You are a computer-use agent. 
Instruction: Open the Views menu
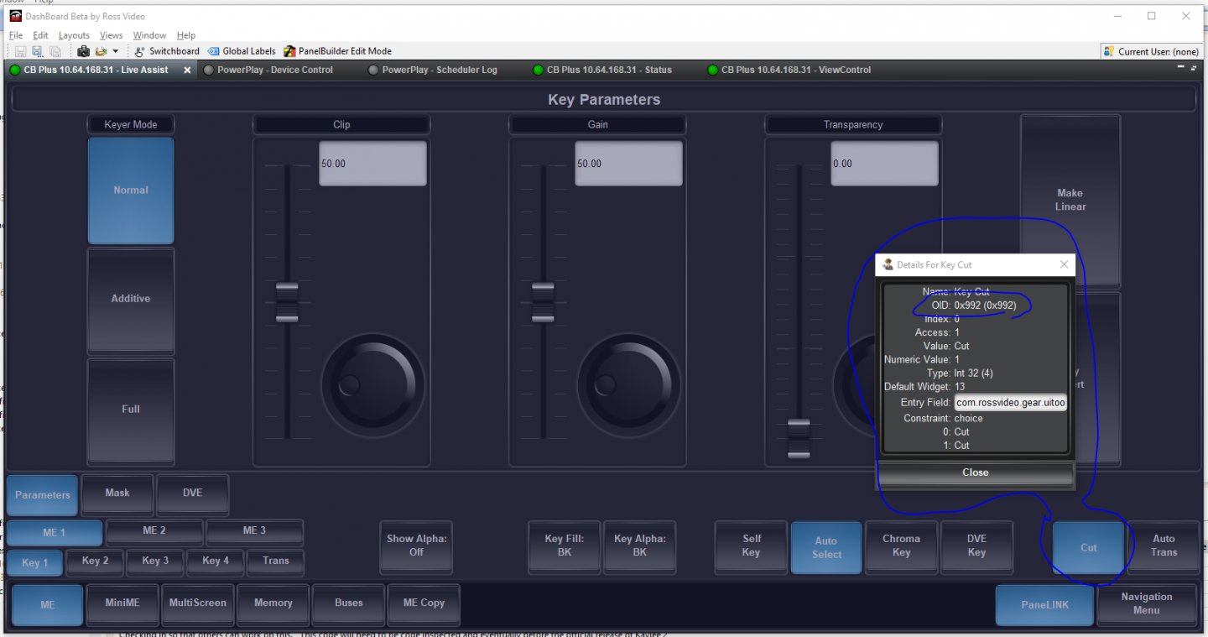click(111, 35)
